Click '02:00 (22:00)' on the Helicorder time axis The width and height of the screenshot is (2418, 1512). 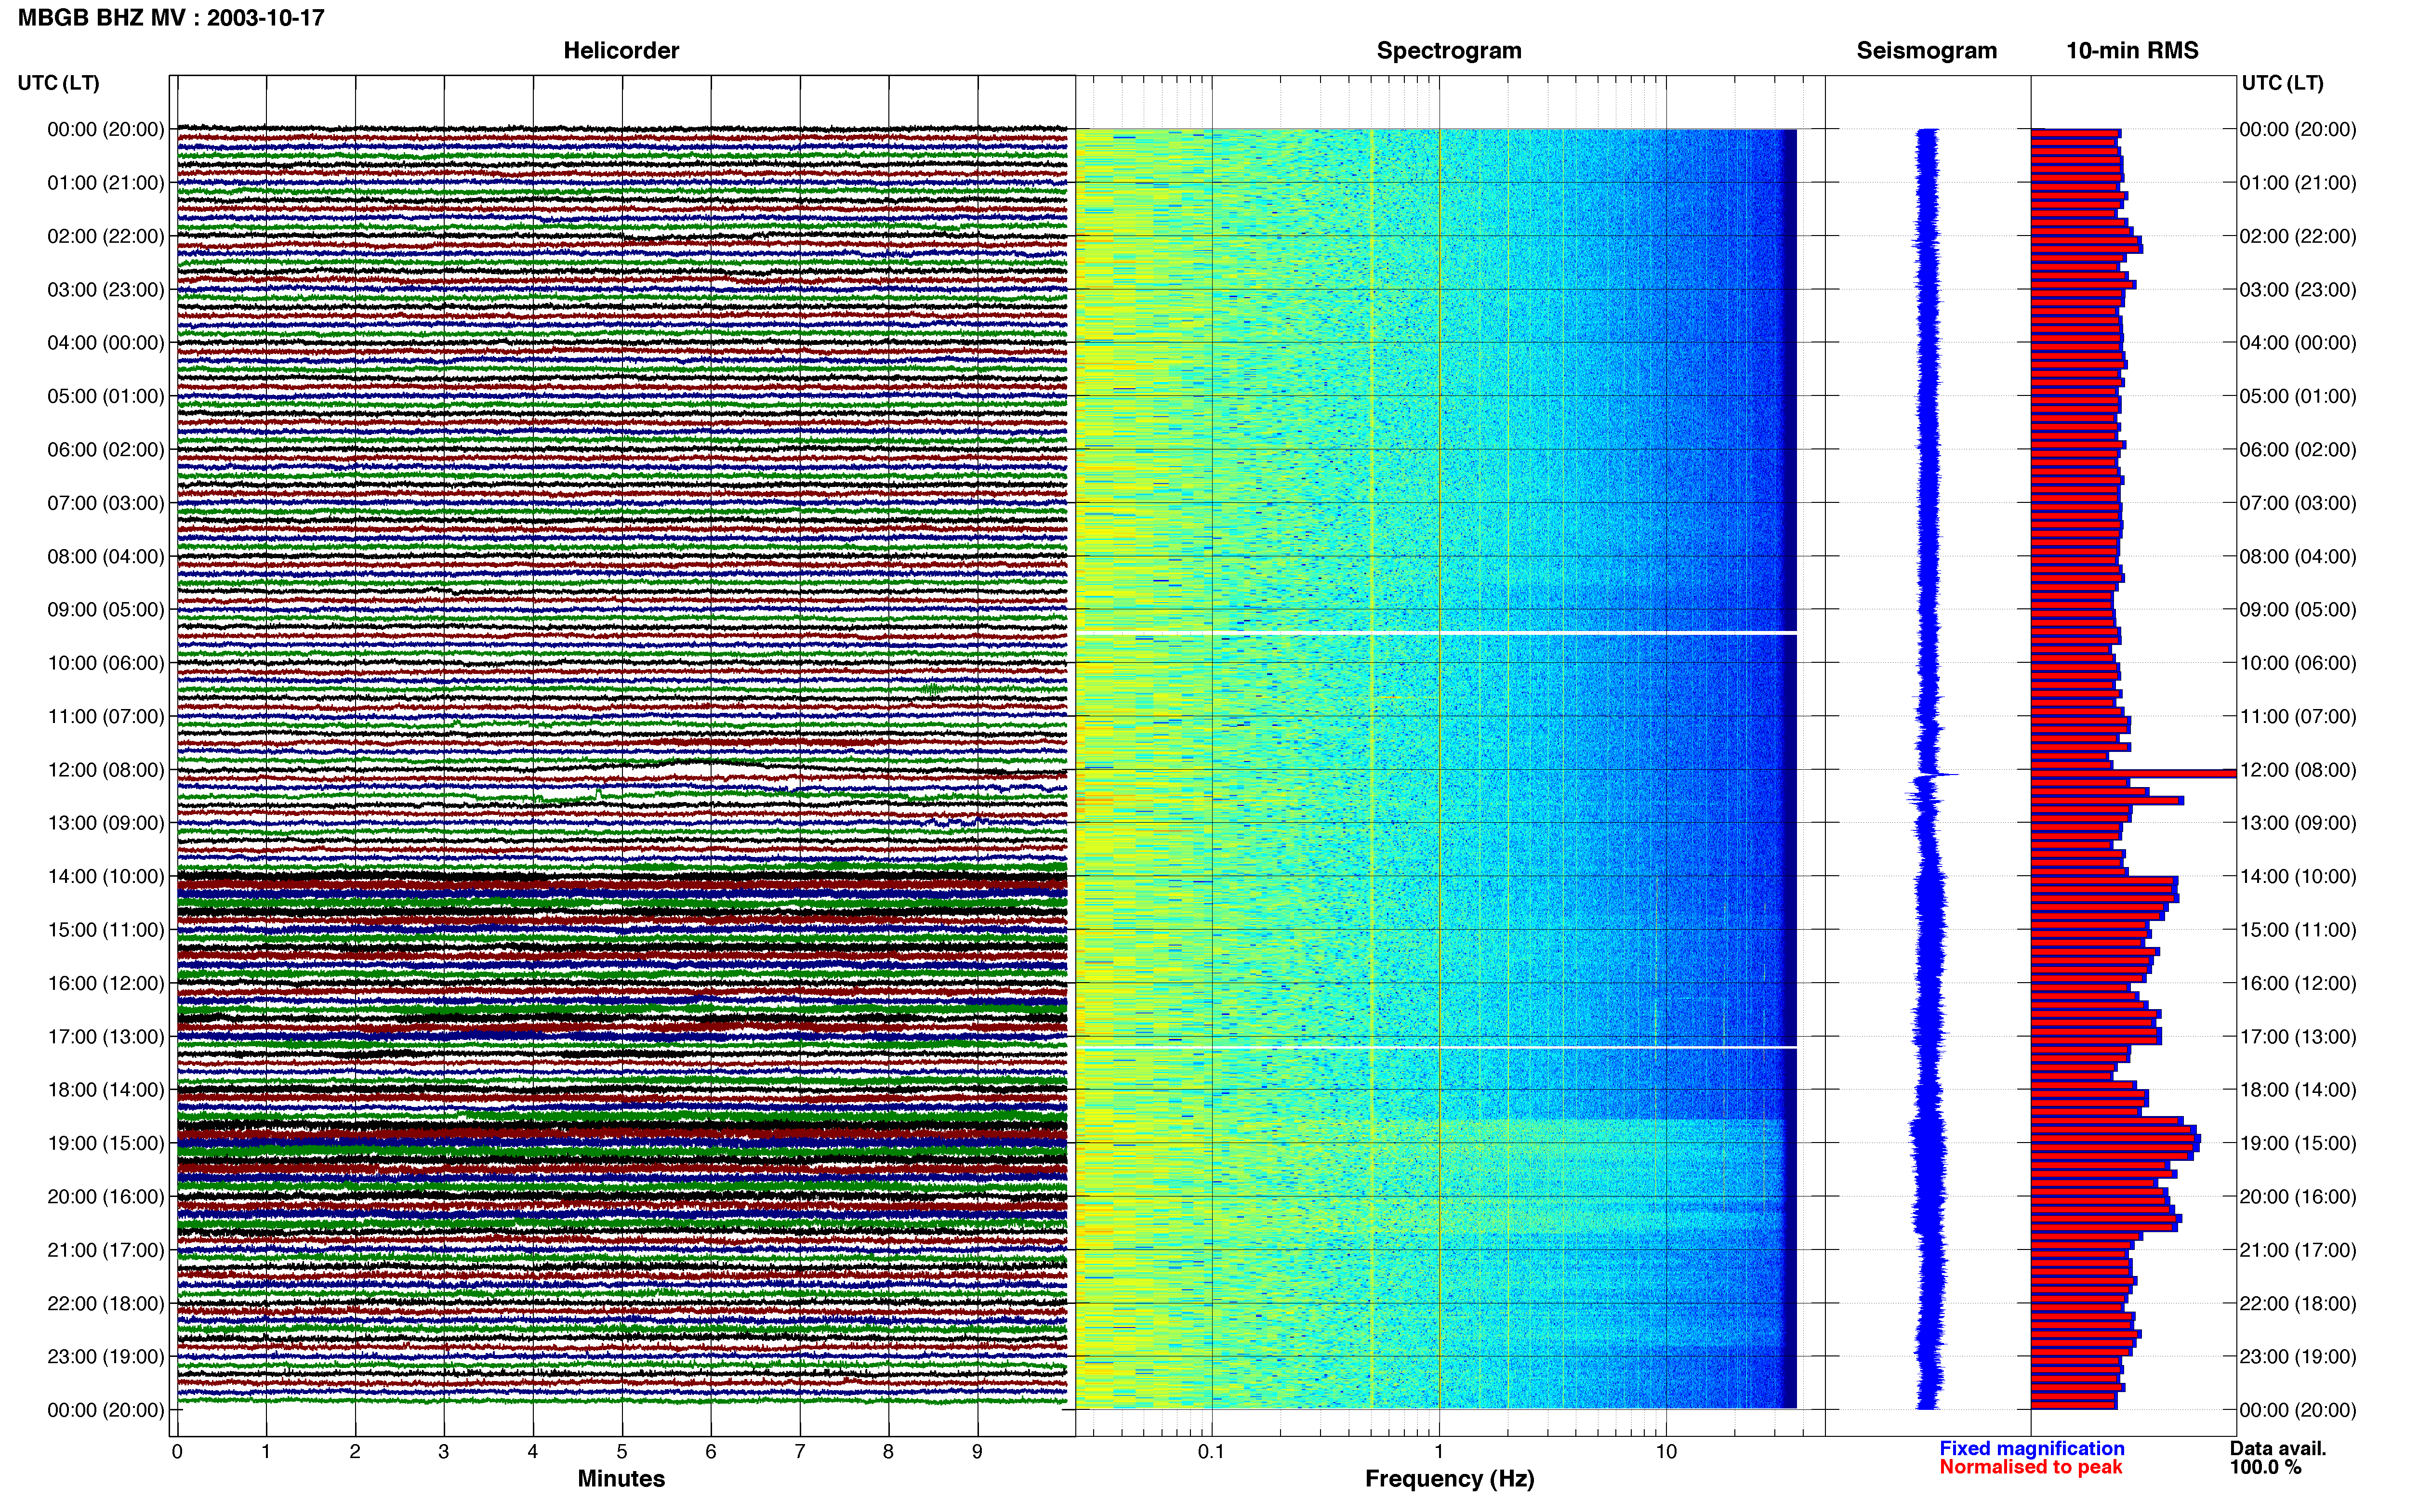pos(106,236)
